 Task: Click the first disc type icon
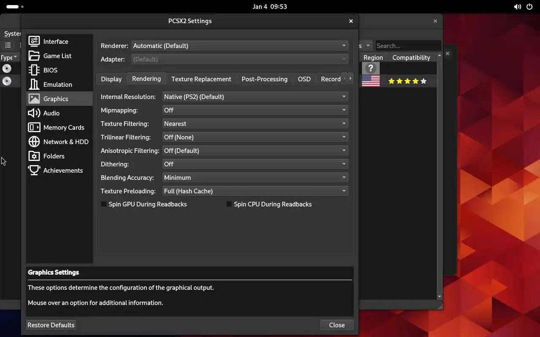(7, 68)
